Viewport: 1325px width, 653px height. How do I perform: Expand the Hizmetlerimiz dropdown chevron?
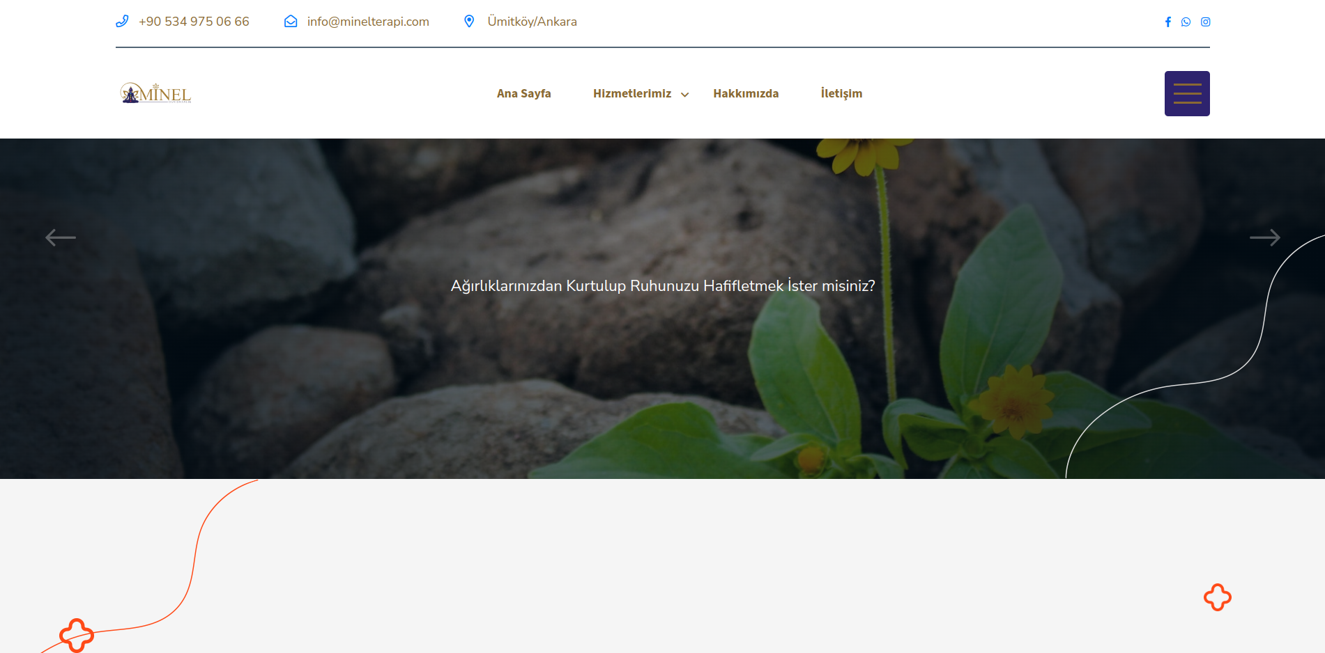685,95
